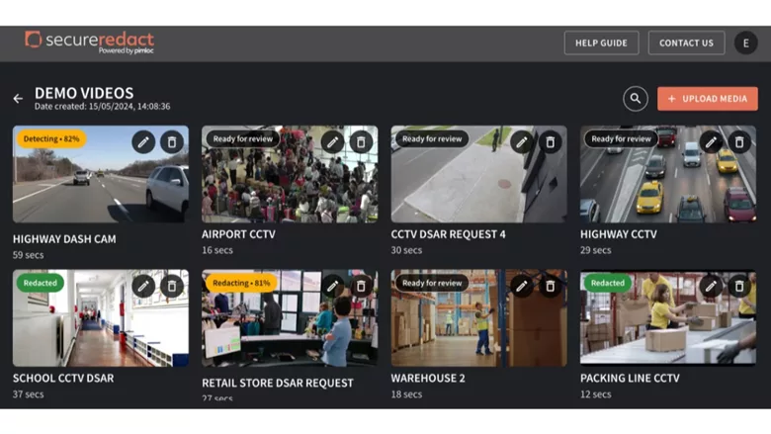Delete the Warehouse 2 video
This screenshot has width=771, height=434.
pos(551,286)
